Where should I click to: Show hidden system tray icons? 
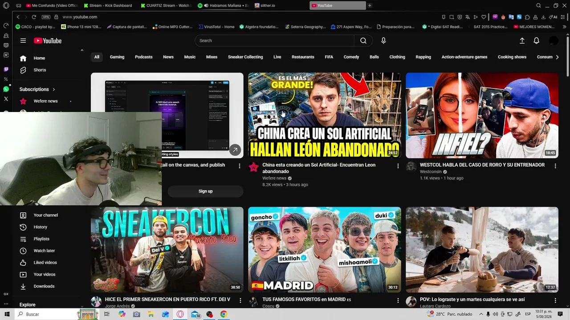(481, 314)
